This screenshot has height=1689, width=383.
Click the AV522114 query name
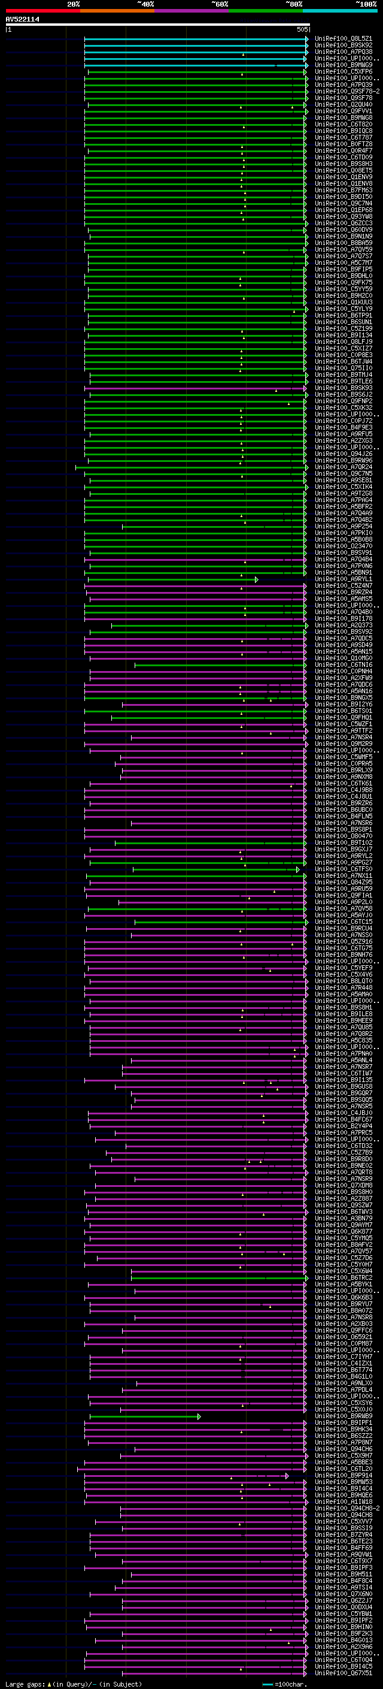coord(22,19)
